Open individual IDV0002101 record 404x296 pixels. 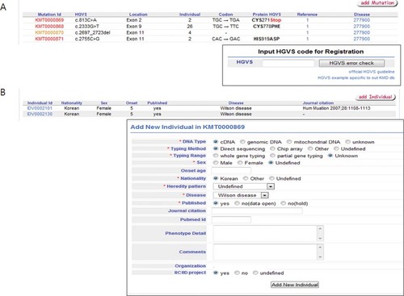pyautogui.click(x=40, y=108)
